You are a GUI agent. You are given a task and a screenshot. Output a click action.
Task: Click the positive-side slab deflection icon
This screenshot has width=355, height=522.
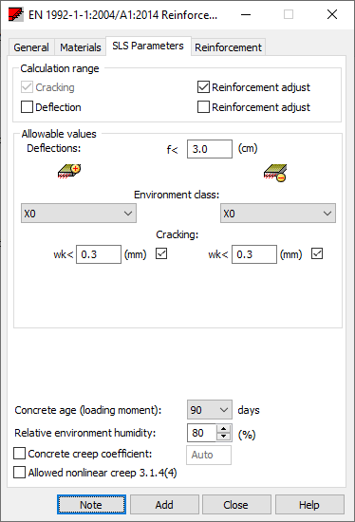pyautogui.click(x=69, y=171)
